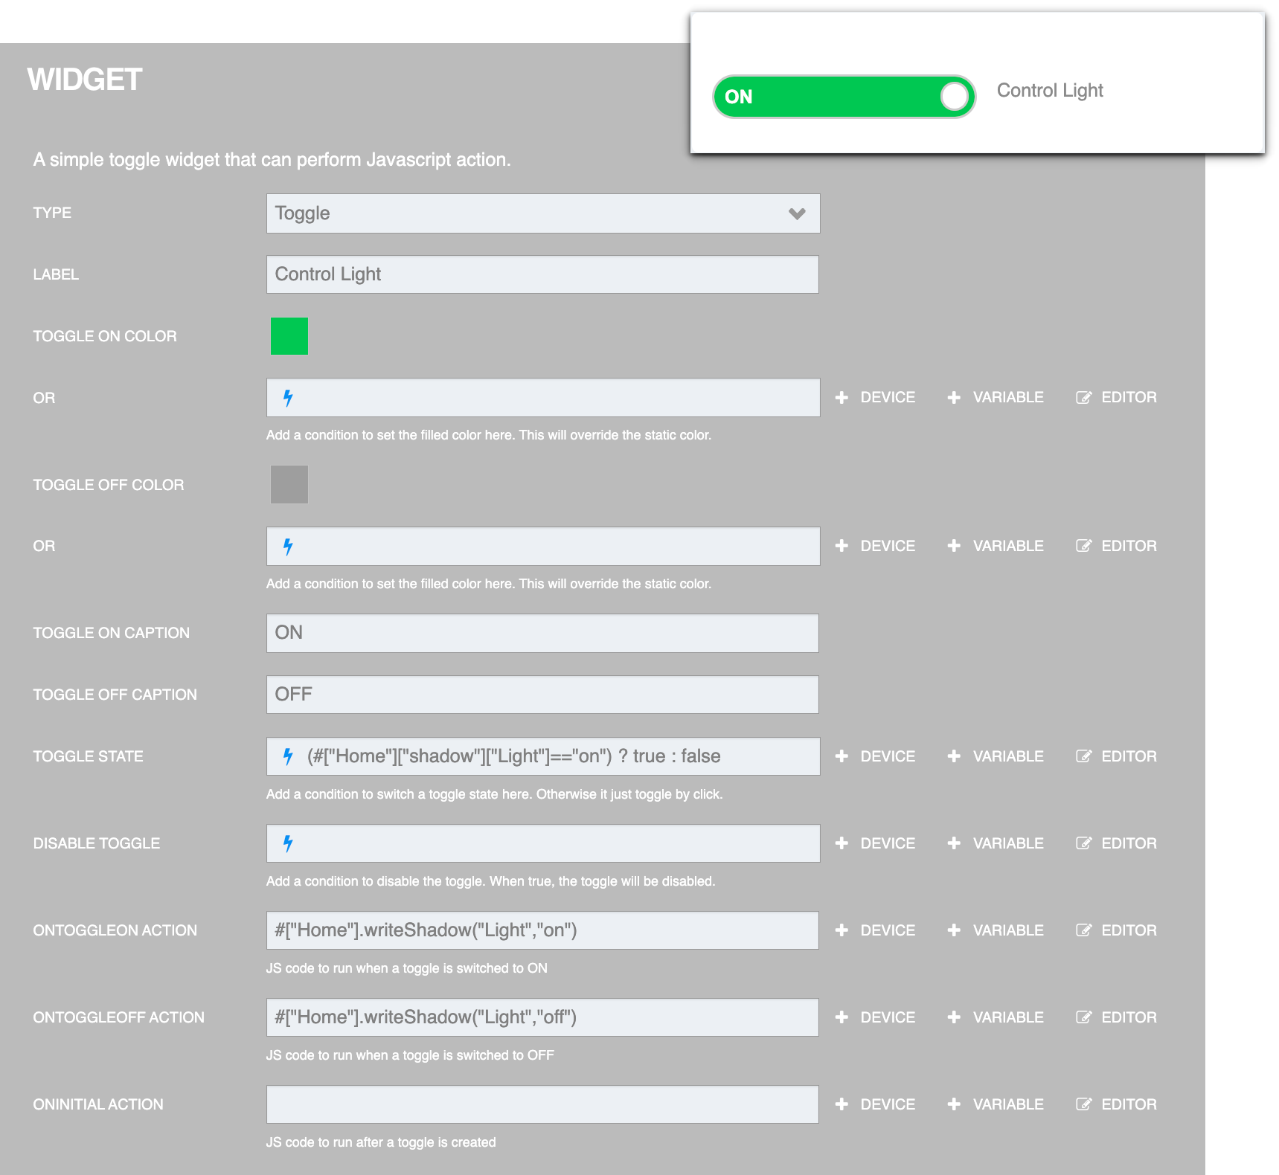Click lightning icon in Toggle Off Color condition
Screen dimensions: 1279x1175
pyautogui.click(x=288, y=547)
